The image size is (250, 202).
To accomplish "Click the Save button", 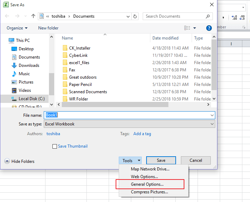I will [161, 160].
